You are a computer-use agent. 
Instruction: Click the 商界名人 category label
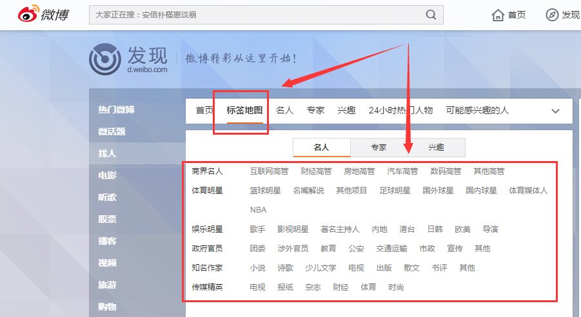[207, 171]
